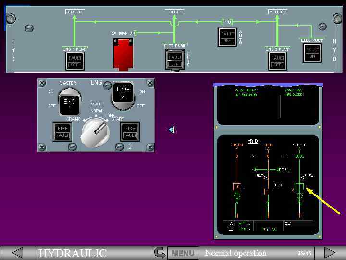Click the Normal operation section label
Screen dimensions: 346x260
(x=235, y=253)
